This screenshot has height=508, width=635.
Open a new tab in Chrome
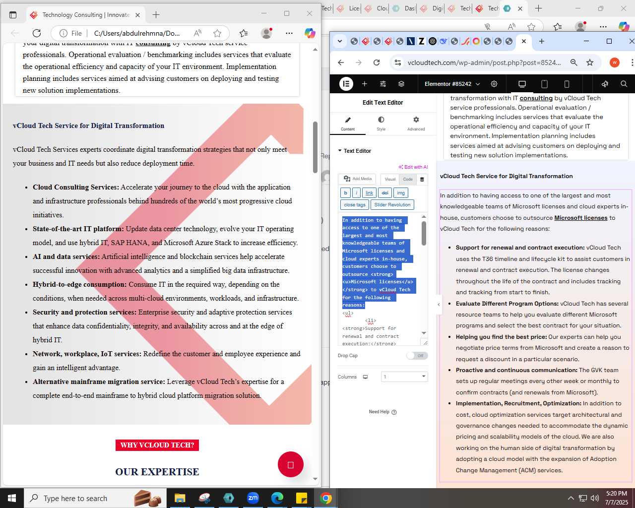542,41
